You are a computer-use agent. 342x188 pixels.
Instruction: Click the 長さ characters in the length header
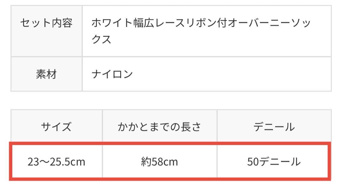[x=191, y=127]
